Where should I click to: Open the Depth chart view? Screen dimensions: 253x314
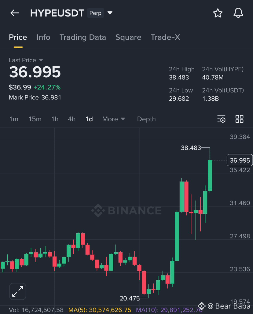146,119
